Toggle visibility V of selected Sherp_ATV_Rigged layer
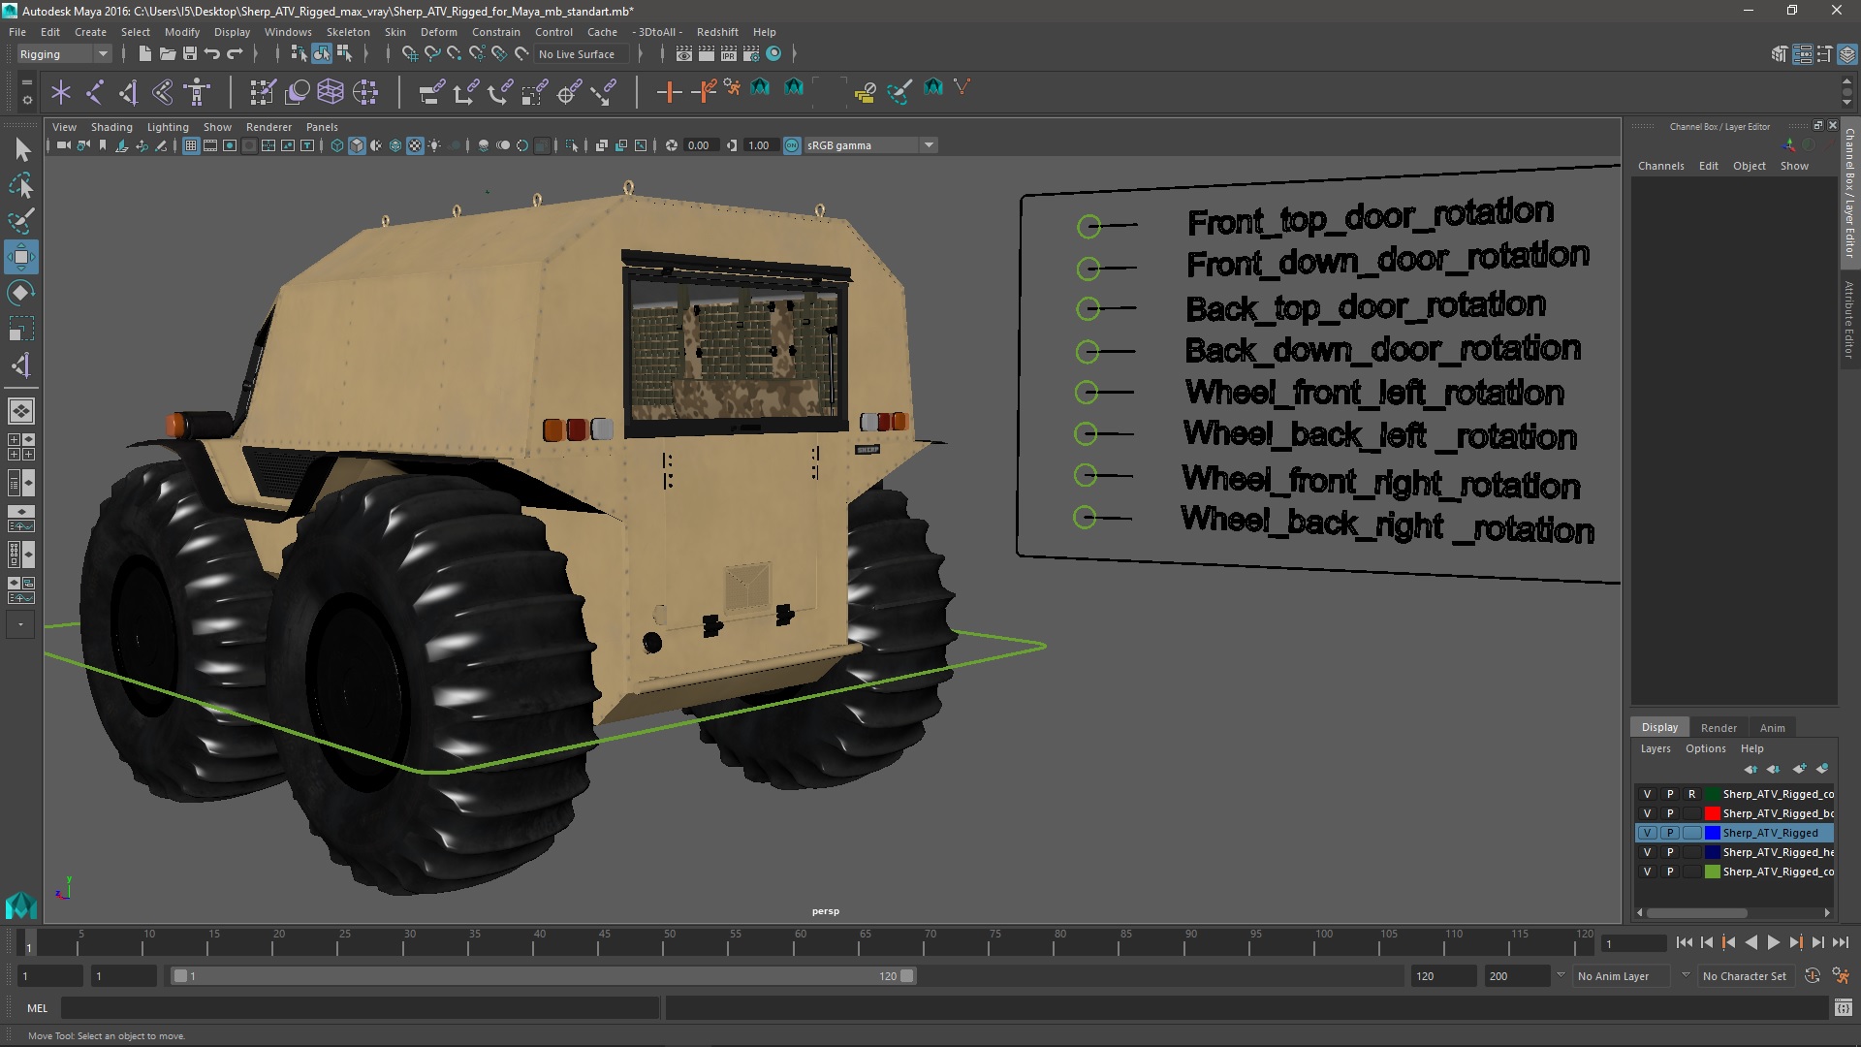The width and height of the screenshot is (1861, 1047). [x=1647, y=833]
